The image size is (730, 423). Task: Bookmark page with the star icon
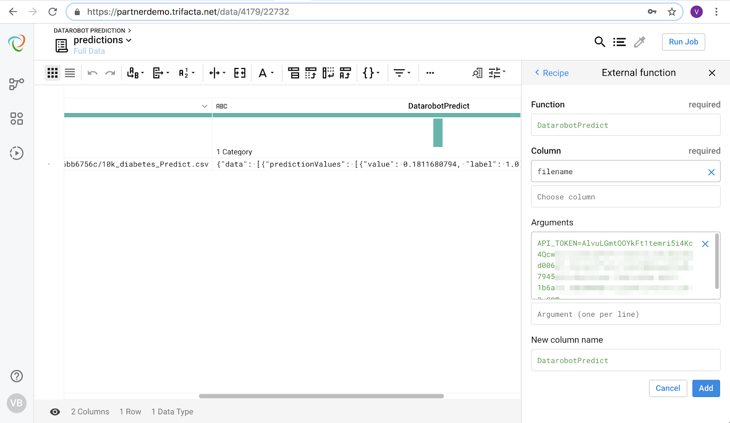(x=672, y=12)
